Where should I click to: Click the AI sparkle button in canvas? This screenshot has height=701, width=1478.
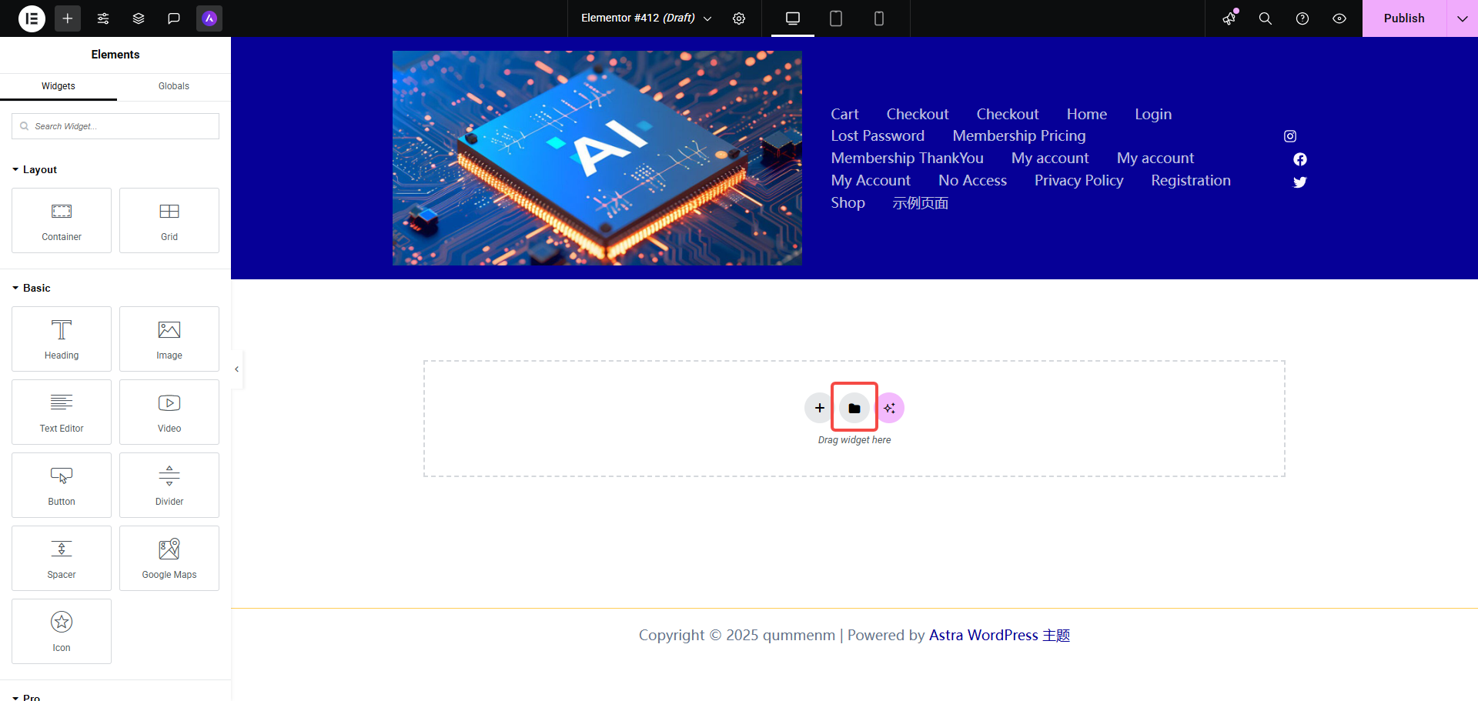pyautogui.click(x=890, y=408)
